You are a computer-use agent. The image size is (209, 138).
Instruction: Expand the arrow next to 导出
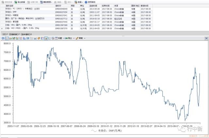74,38
